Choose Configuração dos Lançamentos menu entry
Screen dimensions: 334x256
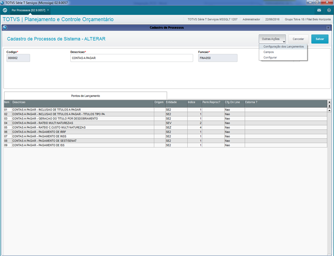click(284, 47)
